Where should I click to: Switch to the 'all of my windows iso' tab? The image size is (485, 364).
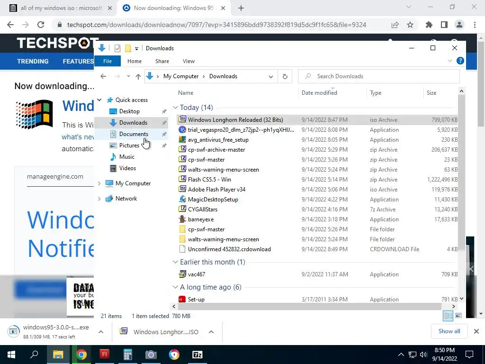(x=61, y=8)
